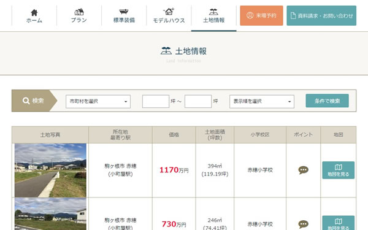
Task: Focus the maximum 坪 input field
Action: click(198, 101)
